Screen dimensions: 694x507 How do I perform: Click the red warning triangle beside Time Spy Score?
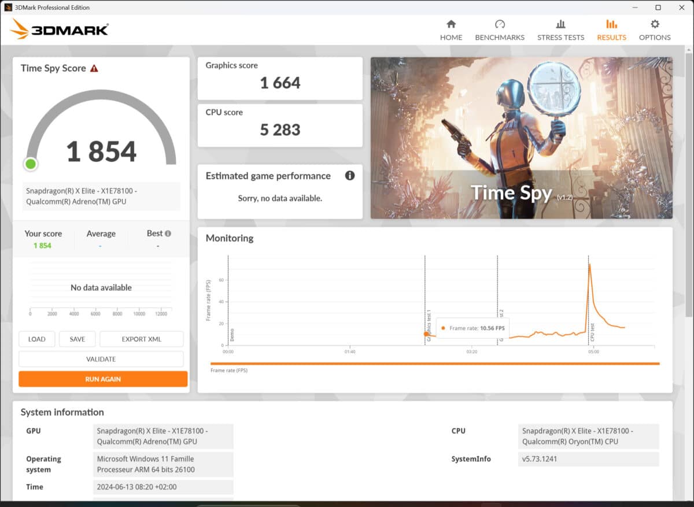(x=94, y=68)
